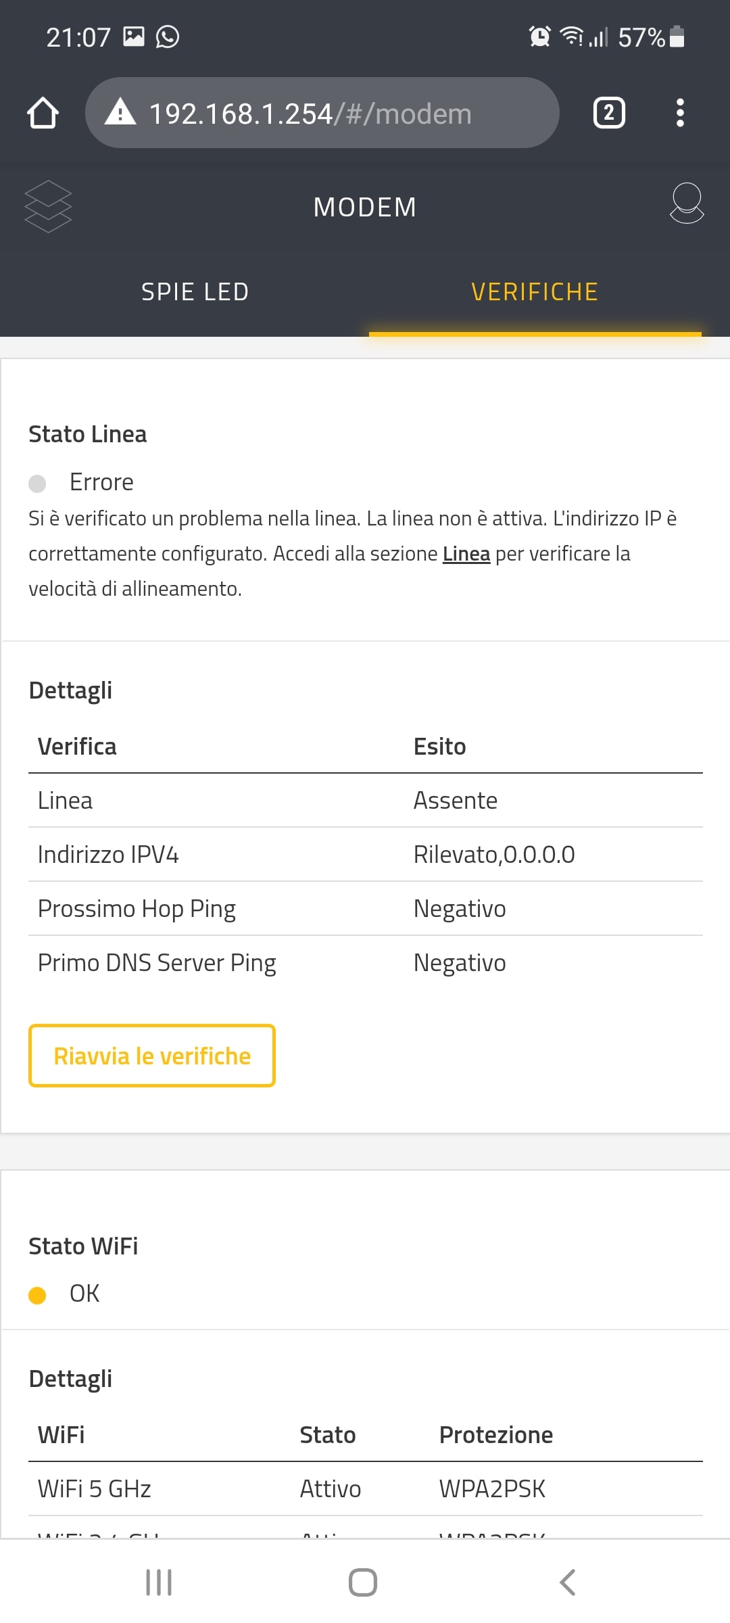Tap the insecure connection warning triangle
Screen dimensions: 730x1623
pos(120,112)
